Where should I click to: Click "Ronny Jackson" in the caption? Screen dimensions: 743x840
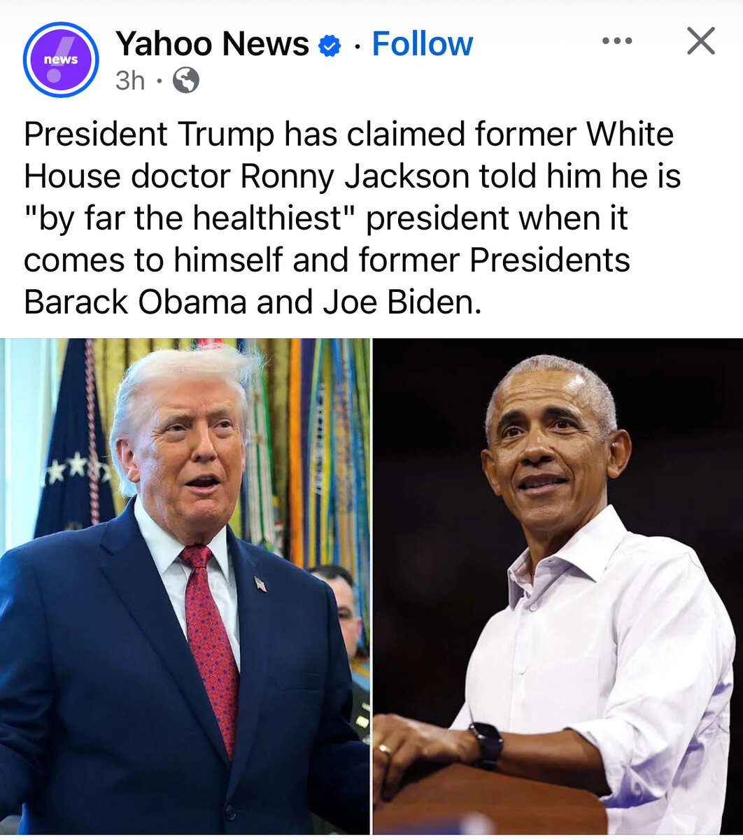pyautogui.click(x=355, y=177)
